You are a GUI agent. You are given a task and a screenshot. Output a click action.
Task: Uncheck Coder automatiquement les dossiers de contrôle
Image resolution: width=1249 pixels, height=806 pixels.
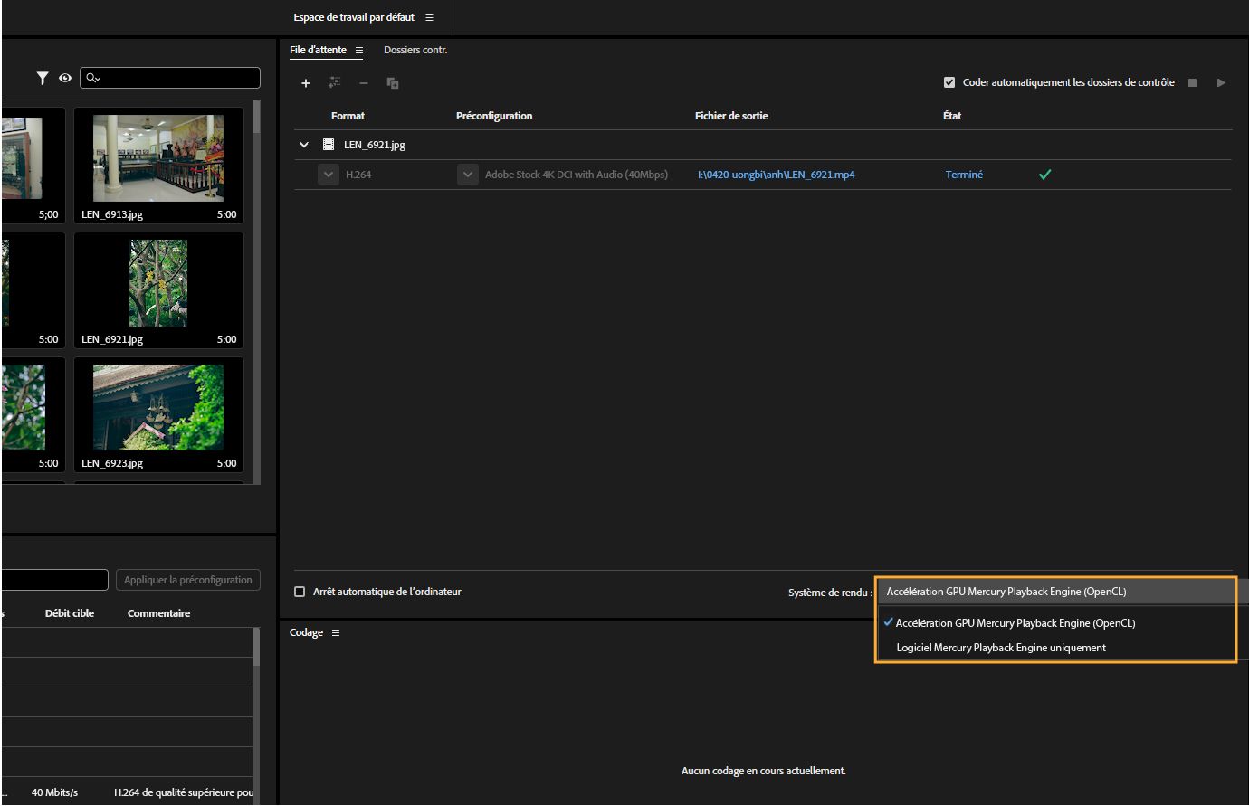[949, 81]
